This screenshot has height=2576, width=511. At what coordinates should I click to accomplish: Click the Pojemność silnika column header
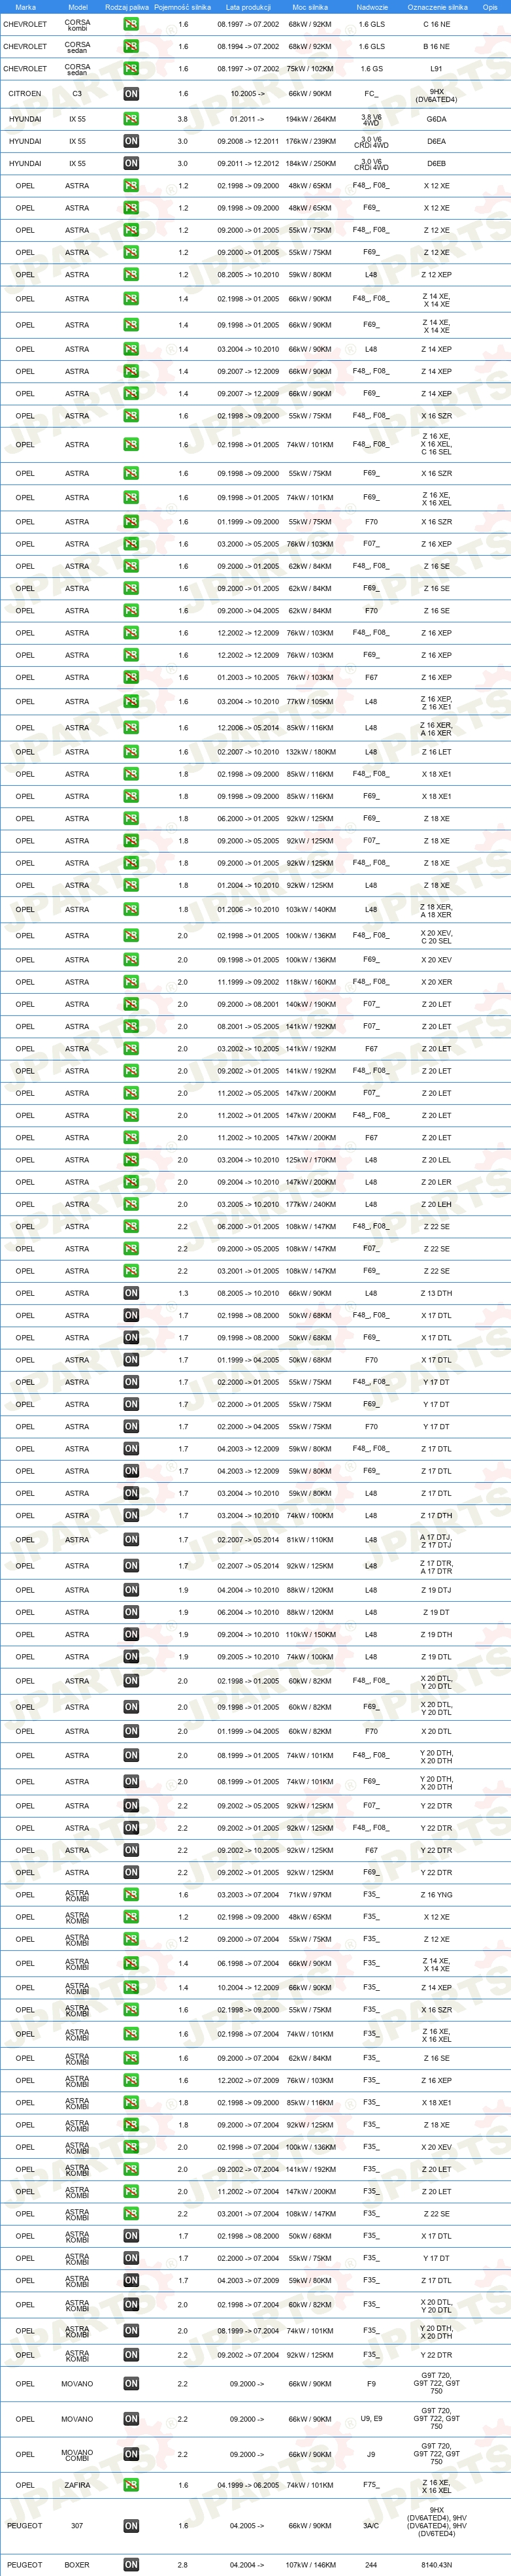[x=183, y=7]
